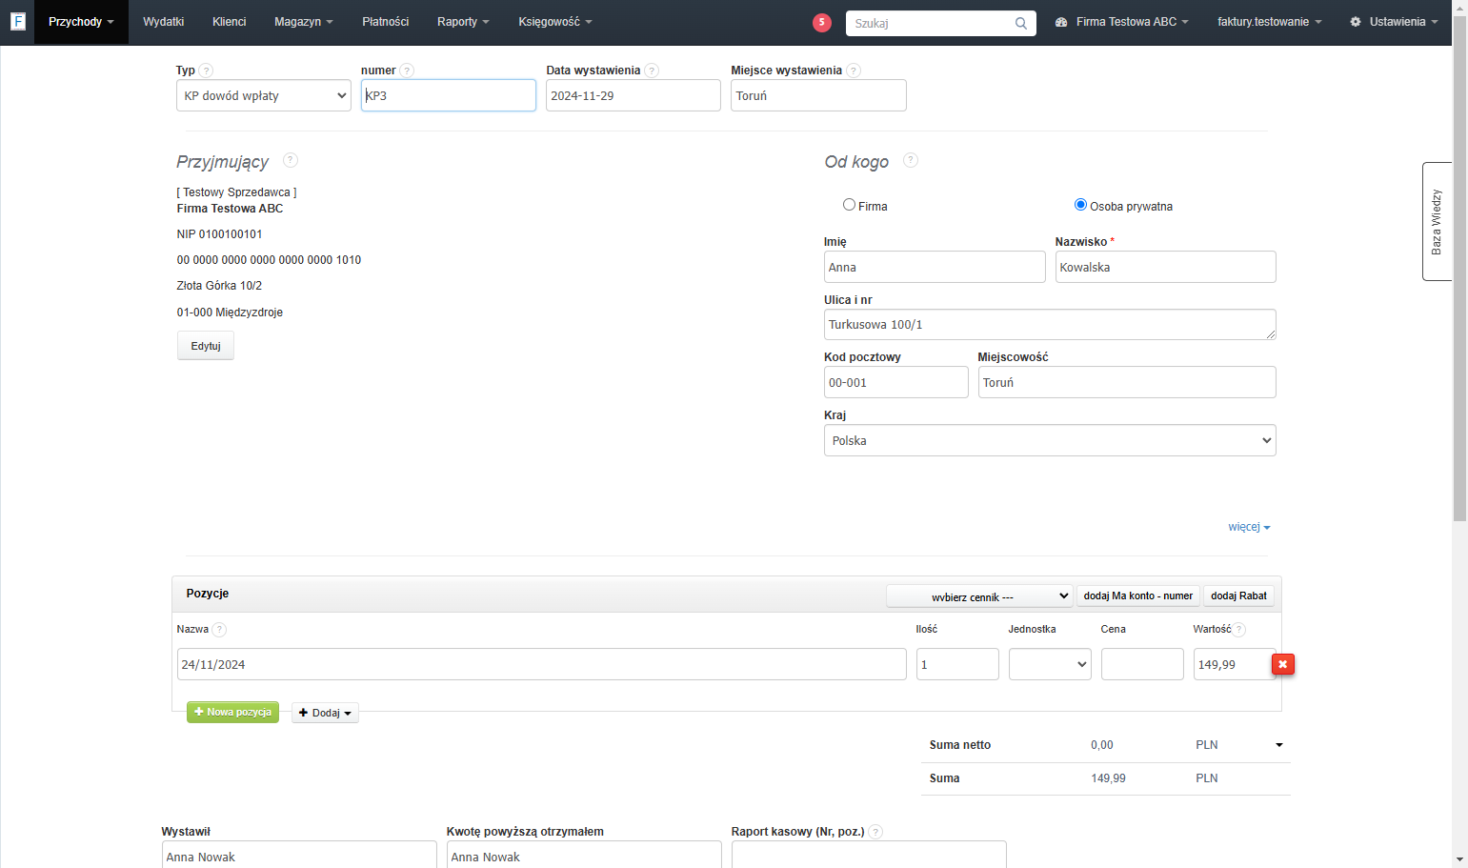Expand the Dodaj dropdown button
The width and height of the screenshot is (1468, 868).
(x=325, y=713)
